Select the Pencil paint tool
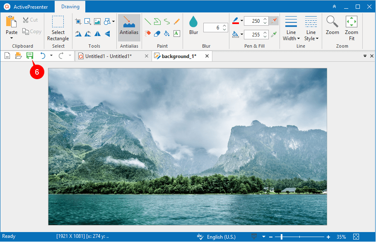The width and height of the screenshot is (376, 242). coord(177,22)
